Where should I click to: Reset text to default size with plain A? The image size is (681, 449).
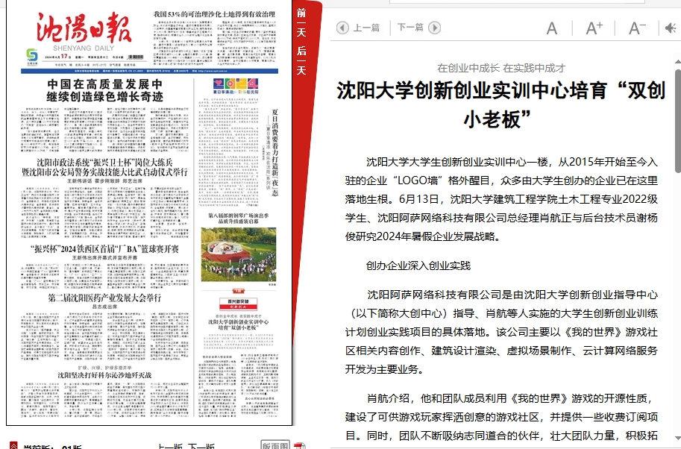tap(551, 28)
